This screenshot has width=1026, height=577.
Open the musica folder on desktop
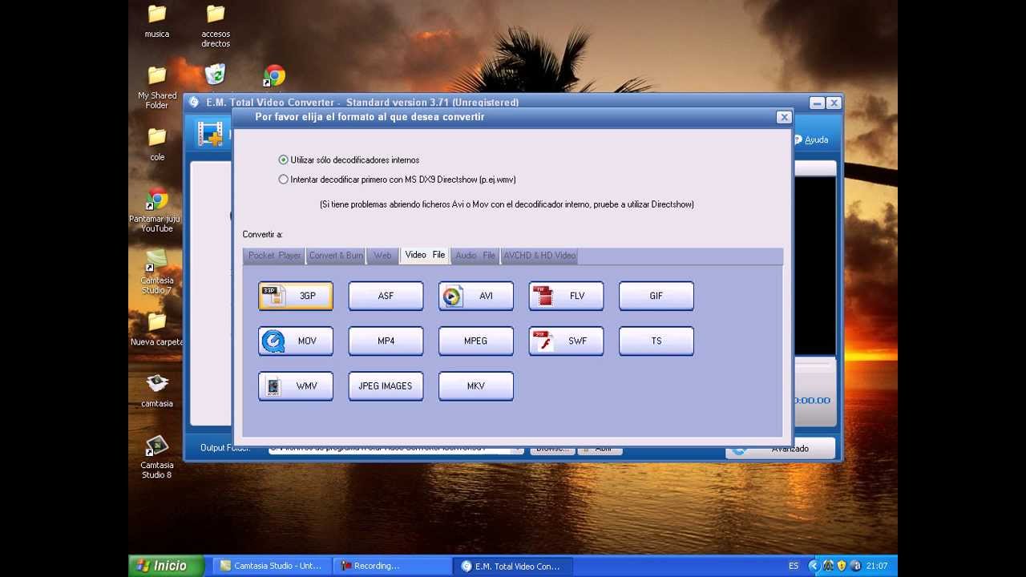[157, 22]
